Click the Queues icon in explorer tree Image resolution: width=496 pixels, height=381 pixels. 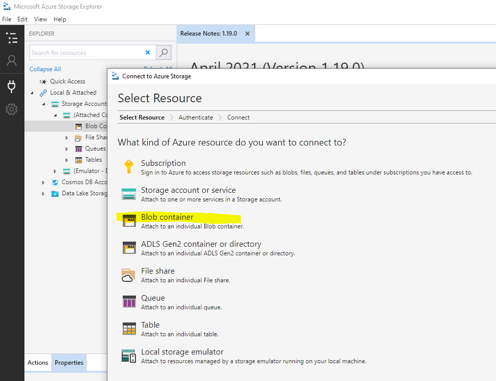pyautogui.click(x=78, y=149)
